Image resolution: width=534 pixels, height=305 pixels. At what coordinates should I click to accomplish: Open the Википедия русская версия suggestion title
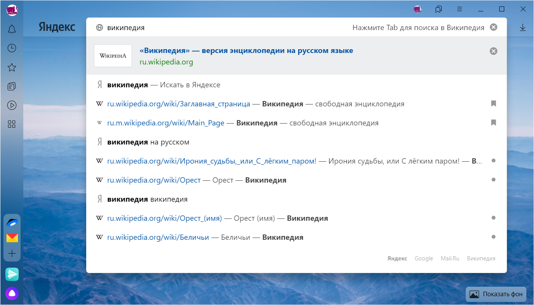pos(246,51)
